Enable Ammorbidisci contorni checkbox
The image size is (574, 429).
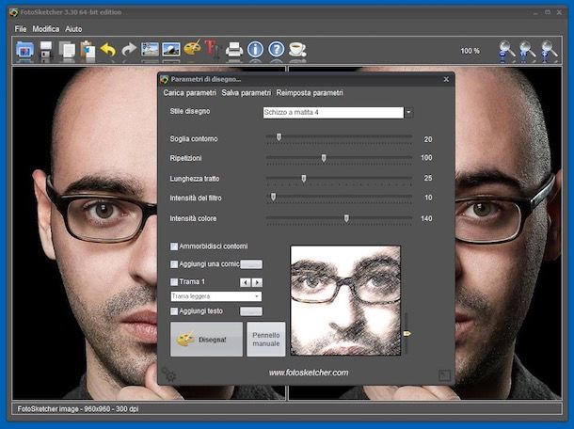(x=174, y=246)
